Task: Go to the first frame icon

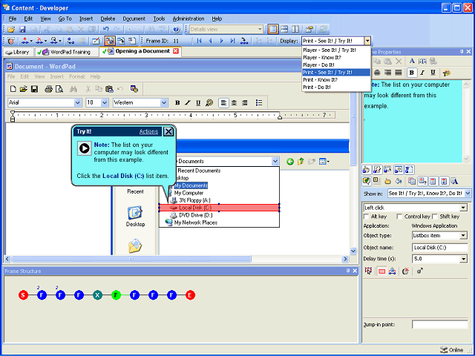Action: (199, 41)
